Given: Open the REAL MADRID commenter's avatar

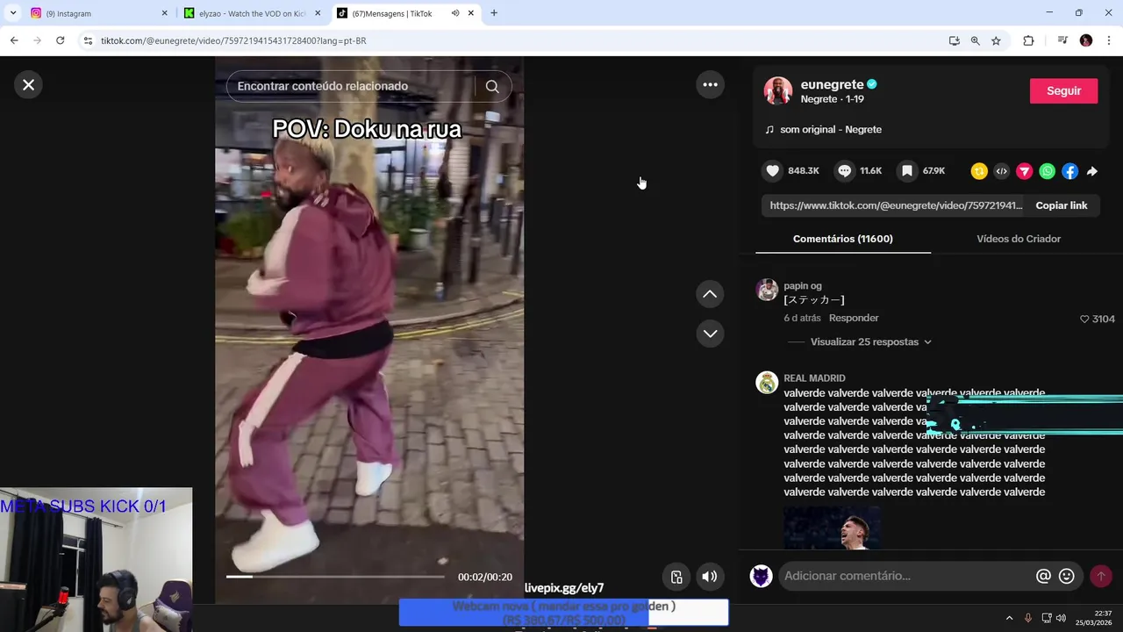Looking at the screenshot, I should pos(767,383).
